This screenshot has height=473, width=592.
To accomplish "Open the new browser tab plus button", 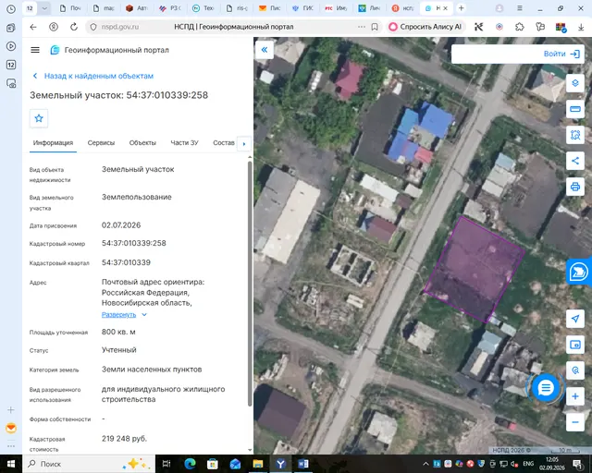I will (x=461, y=8).
